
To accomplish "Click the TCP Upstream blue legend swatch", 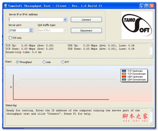I will pyautogui.click(x=124, y=71).
